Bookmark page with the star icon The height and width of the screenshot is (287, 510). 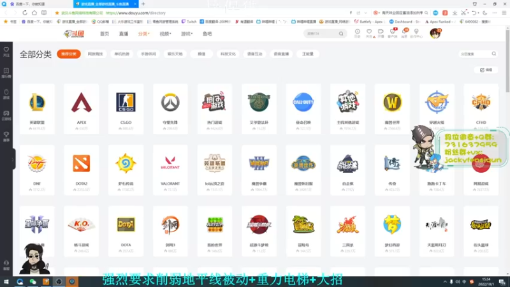57,13
